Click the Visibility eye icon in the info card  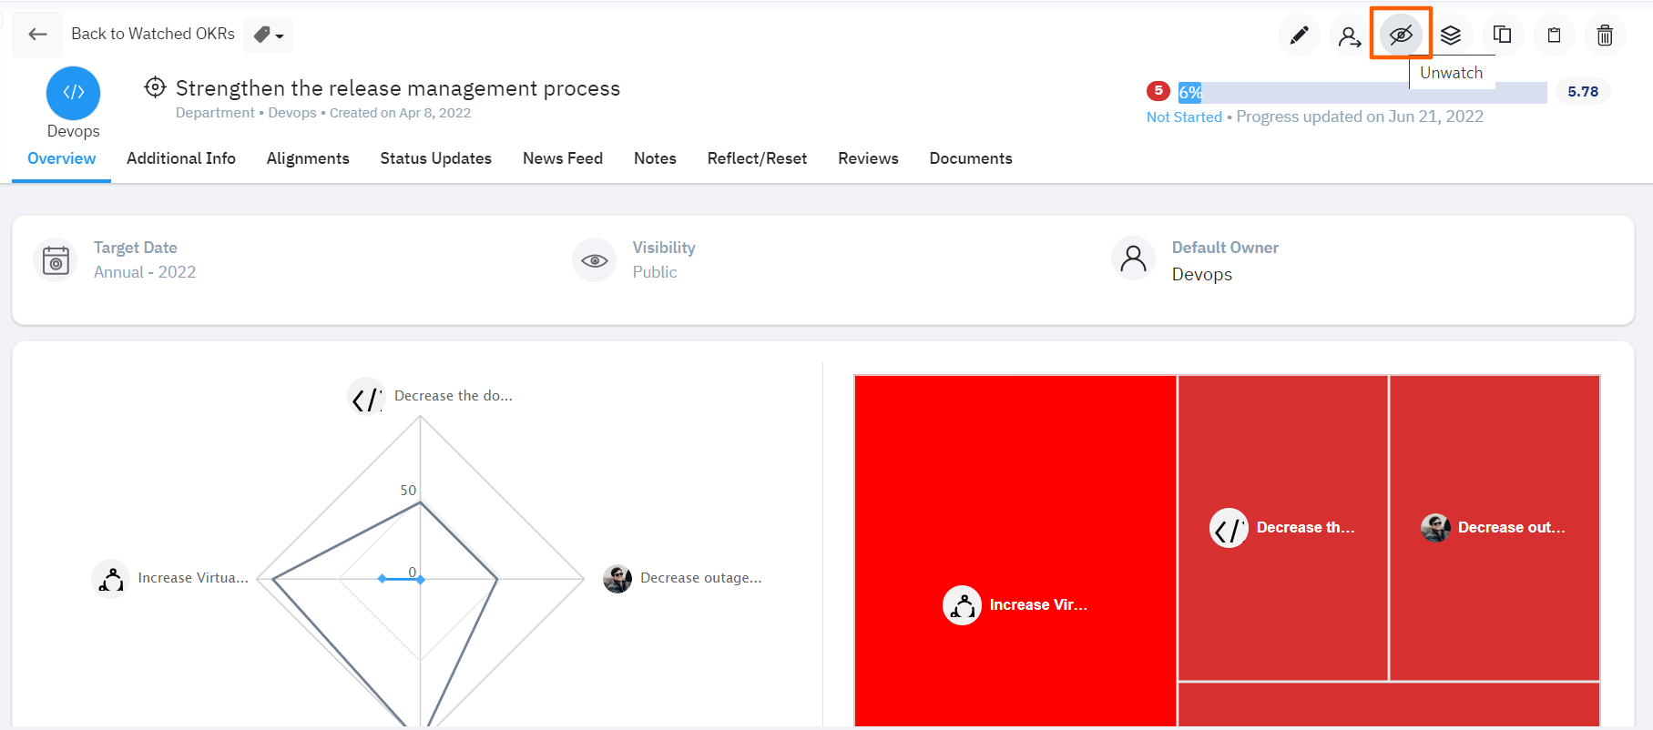tap(595, 260)
